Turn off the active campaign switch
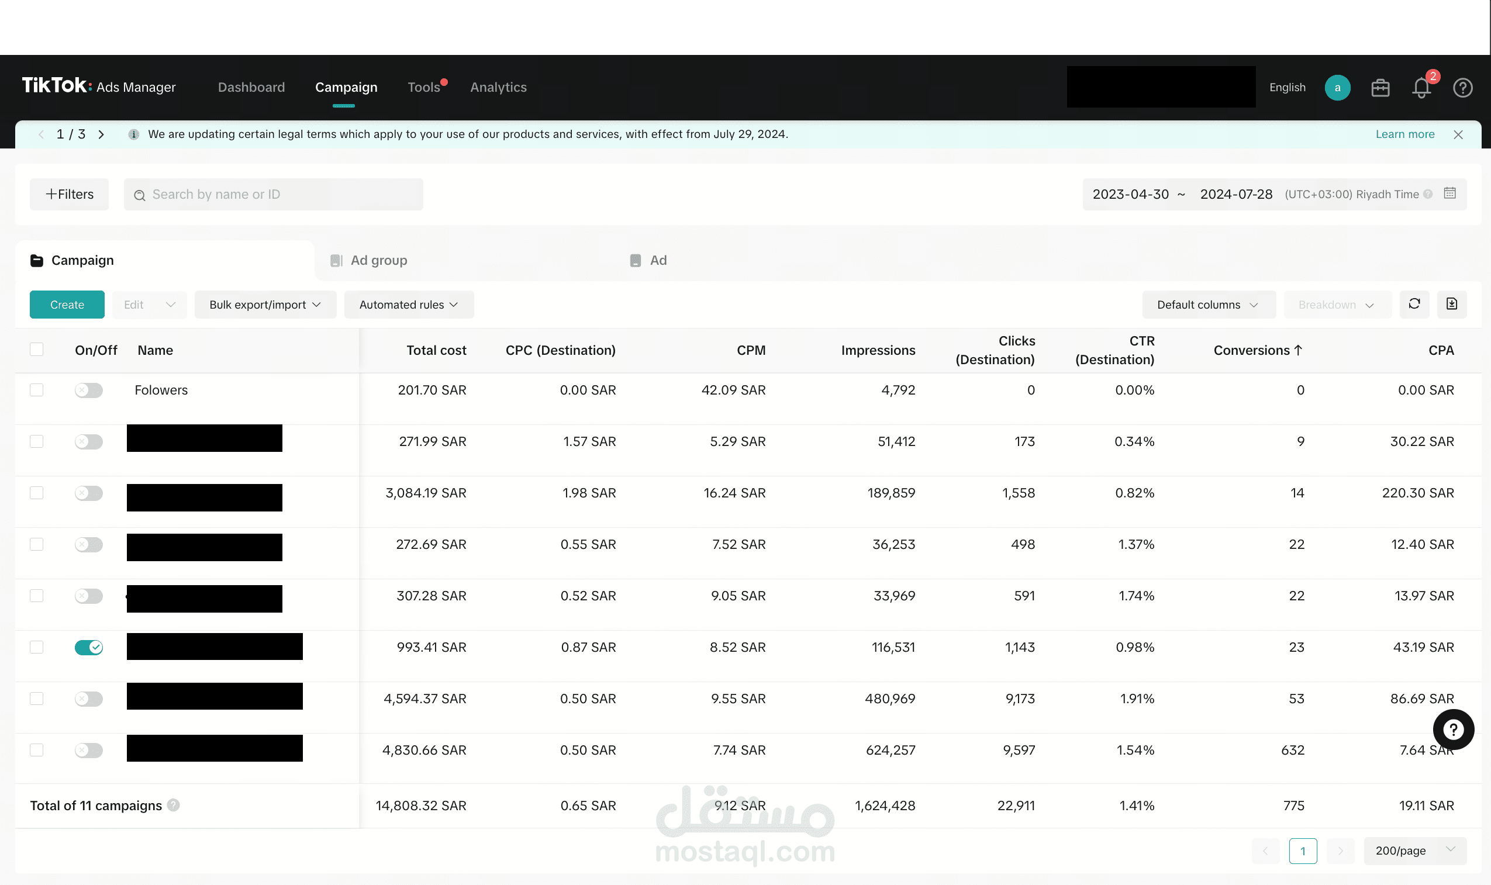Image resolution: width=1491 pixels, height=885 pixels. (89, 647)
